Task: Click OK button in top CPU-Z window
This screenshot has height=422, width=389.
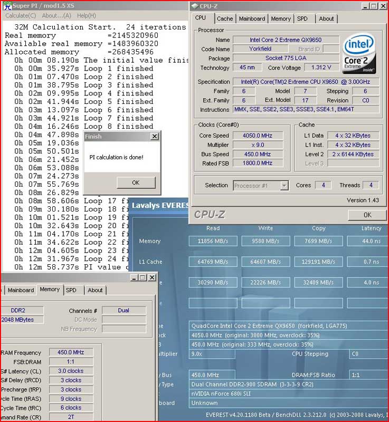Action: 367,215
